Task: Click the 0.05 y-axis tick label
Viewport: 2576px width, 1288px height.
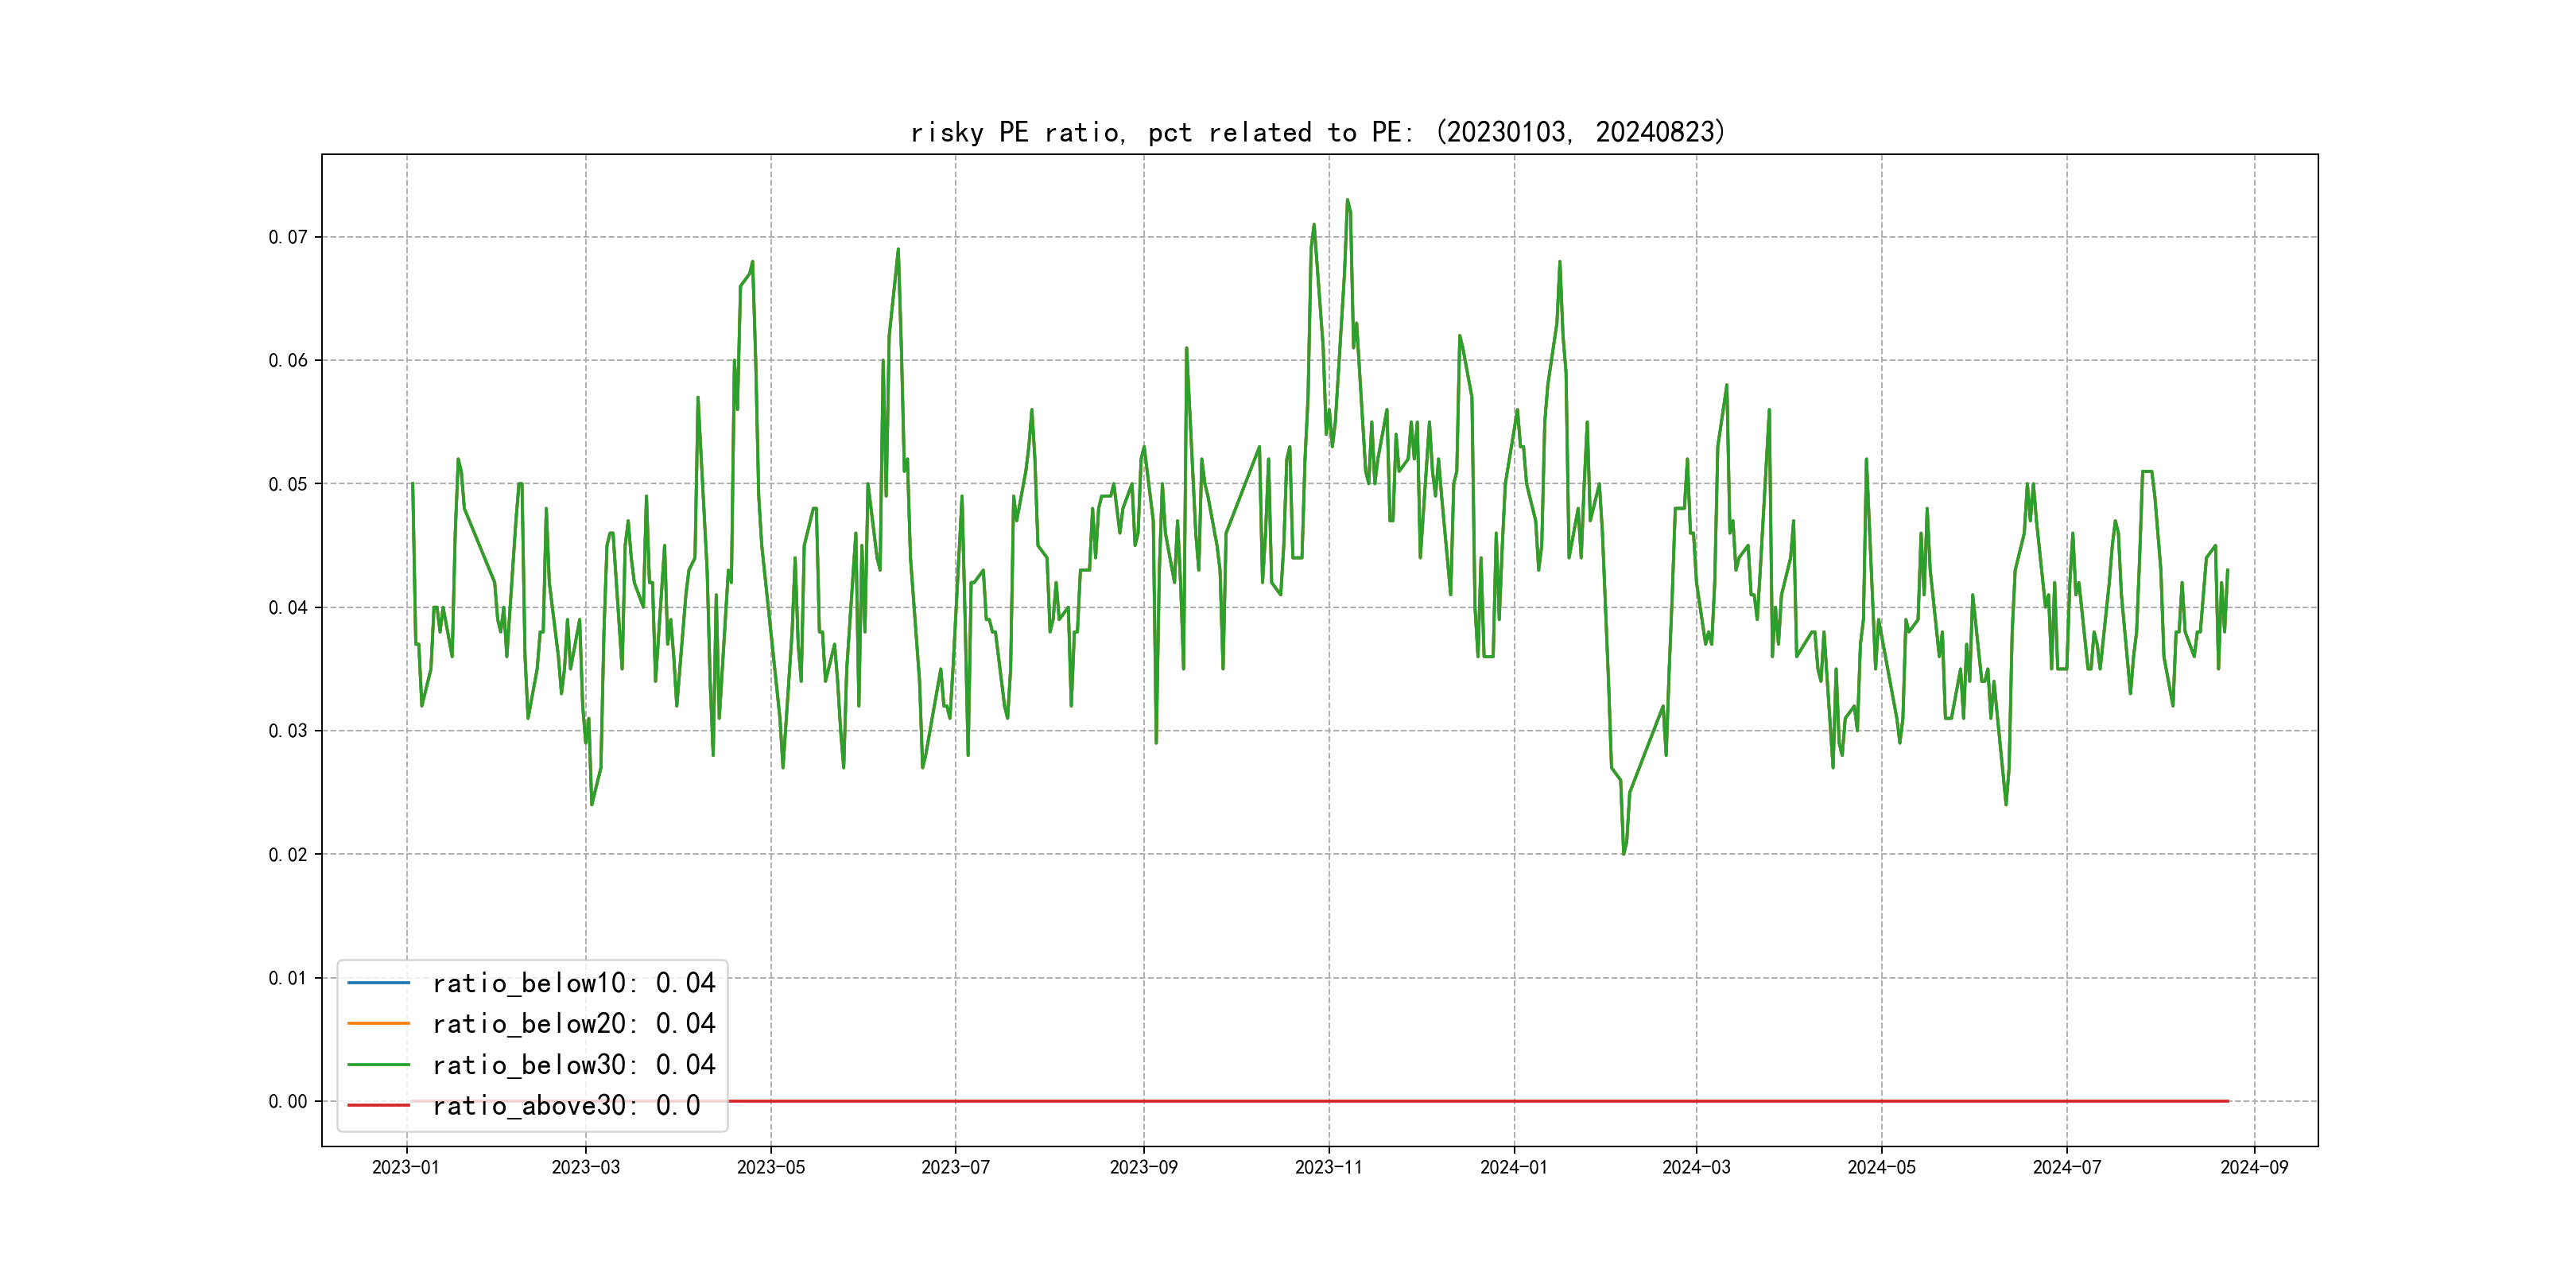Action: (288, 484)
